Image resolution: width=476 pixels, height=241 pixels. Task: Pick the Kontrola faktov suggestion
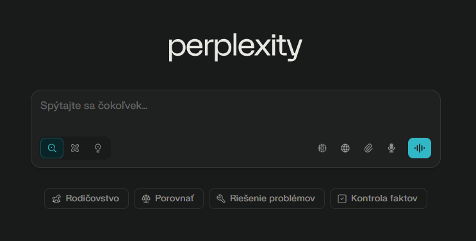tap(379, 199)
